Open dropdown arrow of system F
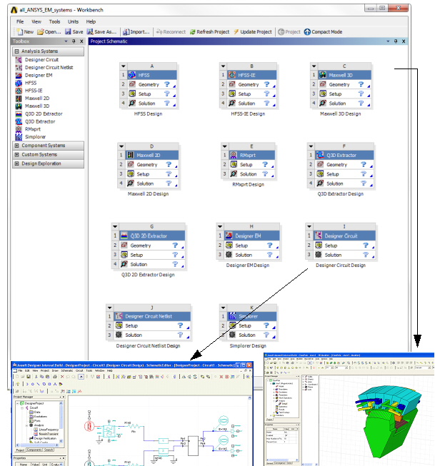This screenshot has height=466, width=435. pos(311,146)
